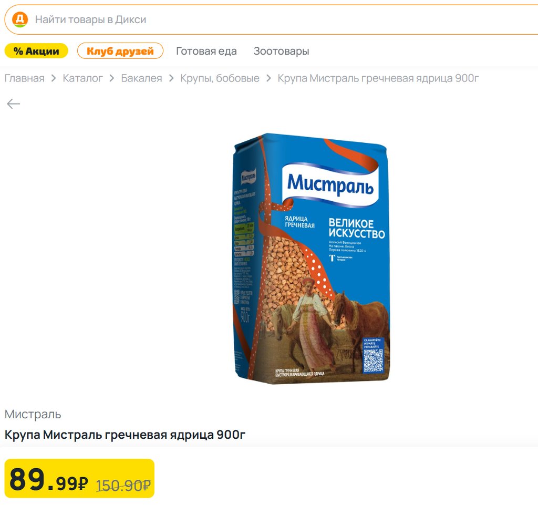Image resolution: width=538 pixels, height=505 pixels.
Task: Click the chevron right after Главная breadcrumb
Action: (x=54, y=79)
